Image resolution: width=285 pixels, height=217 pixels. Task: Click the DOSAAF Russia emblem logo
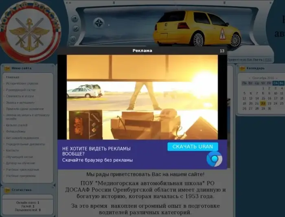[x=30, y=32]
